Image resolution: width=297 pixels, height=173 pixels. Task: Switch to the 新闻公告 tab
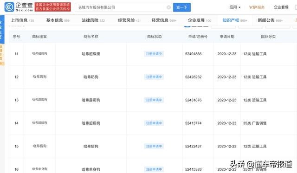click(x=270, y=20)
